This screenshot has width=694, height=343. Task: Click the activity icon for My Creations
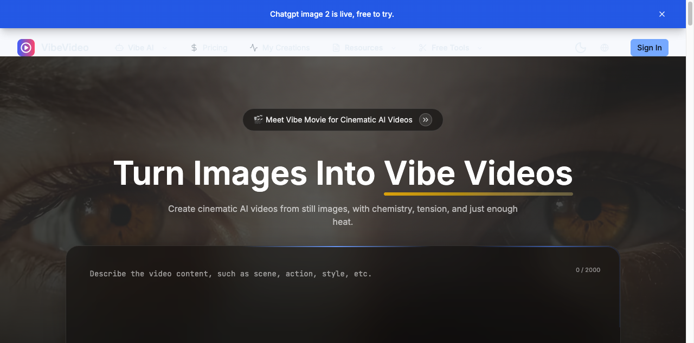254,48
